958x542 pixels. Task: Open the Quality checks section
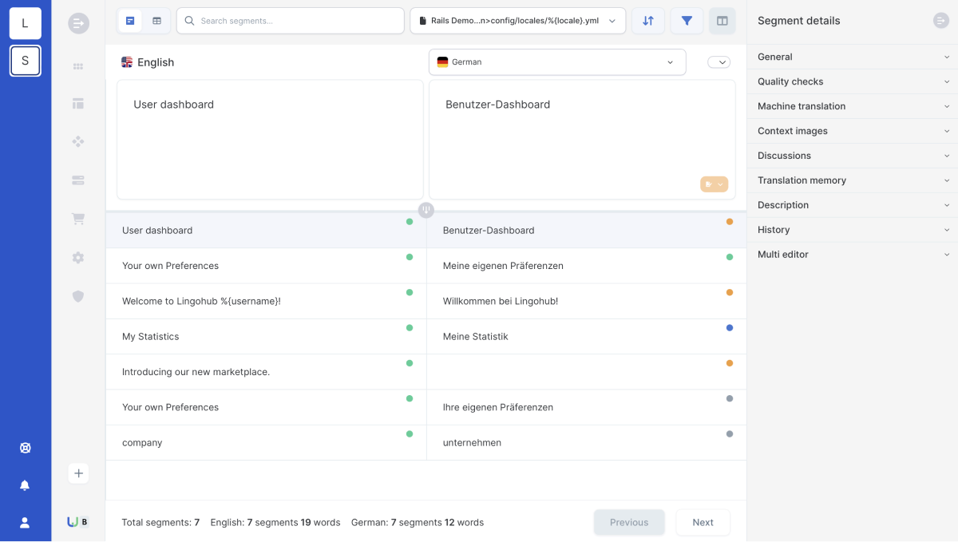point(853,81)
